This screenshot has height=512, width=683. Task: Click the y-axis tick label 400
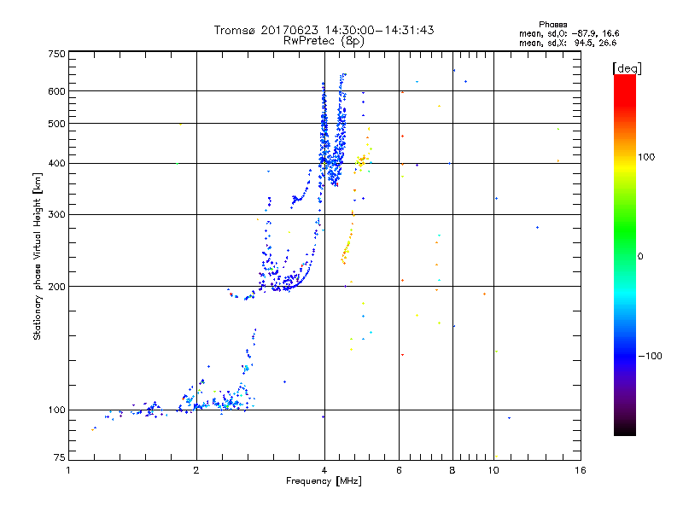(x=56, y=163)
